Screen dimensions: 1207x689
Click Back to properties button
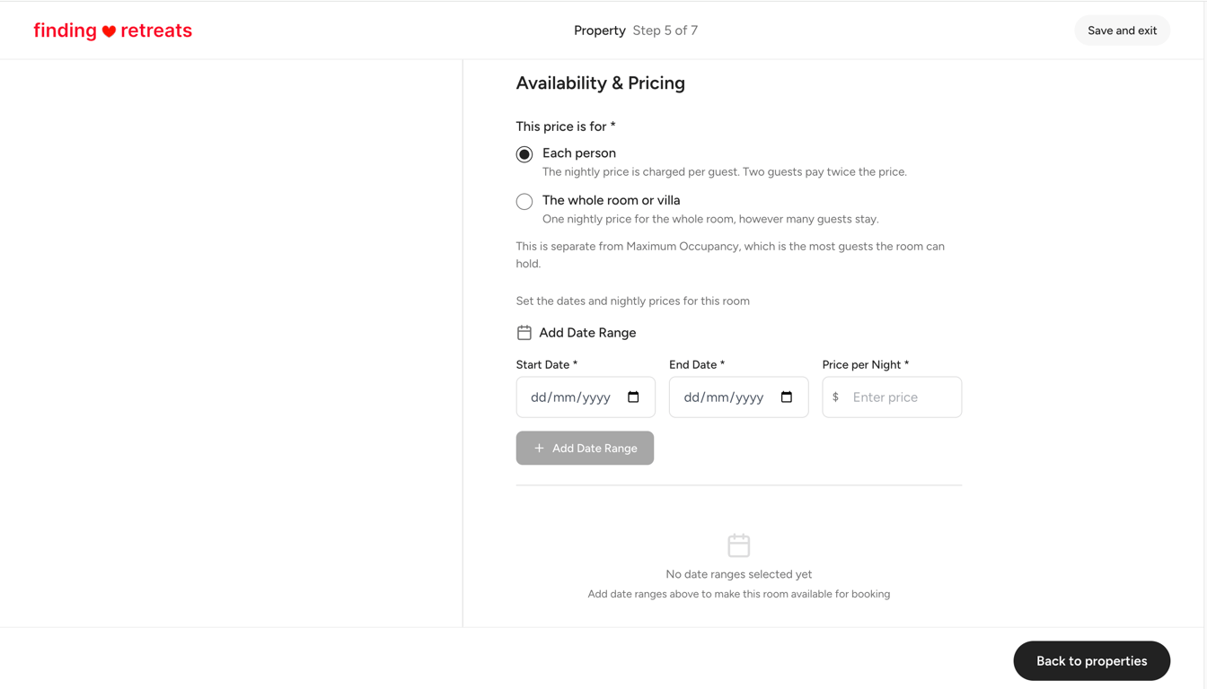point(1092,661)
